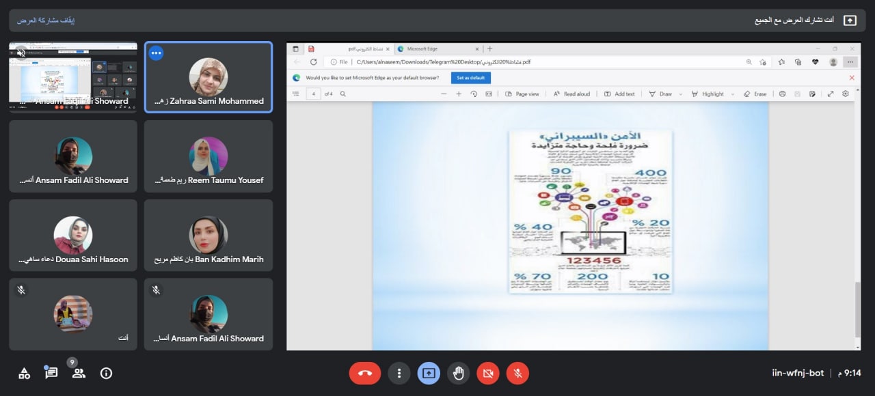
Task: Select the Highlight tool
Action: tap(708, 94)
